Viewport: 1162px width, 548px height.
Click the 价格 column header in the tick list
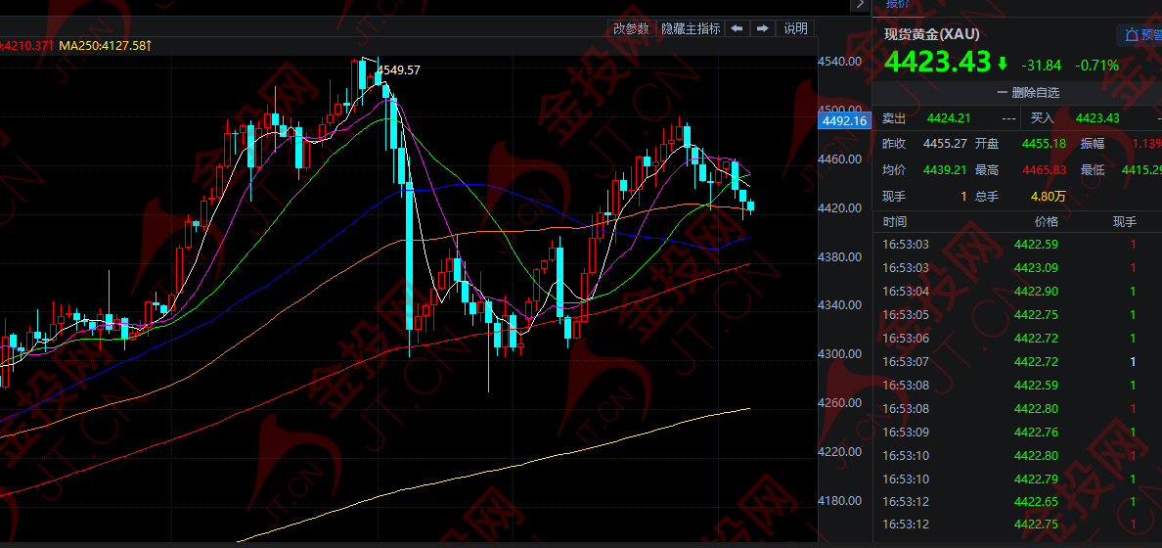(x=1046, y=222)
